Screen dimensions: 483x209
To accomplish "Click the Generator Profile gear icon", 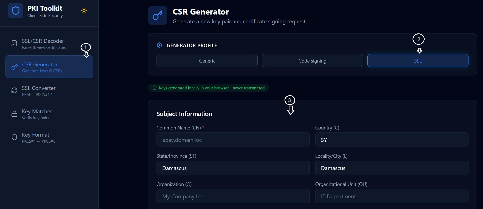I will click(160, 45).
